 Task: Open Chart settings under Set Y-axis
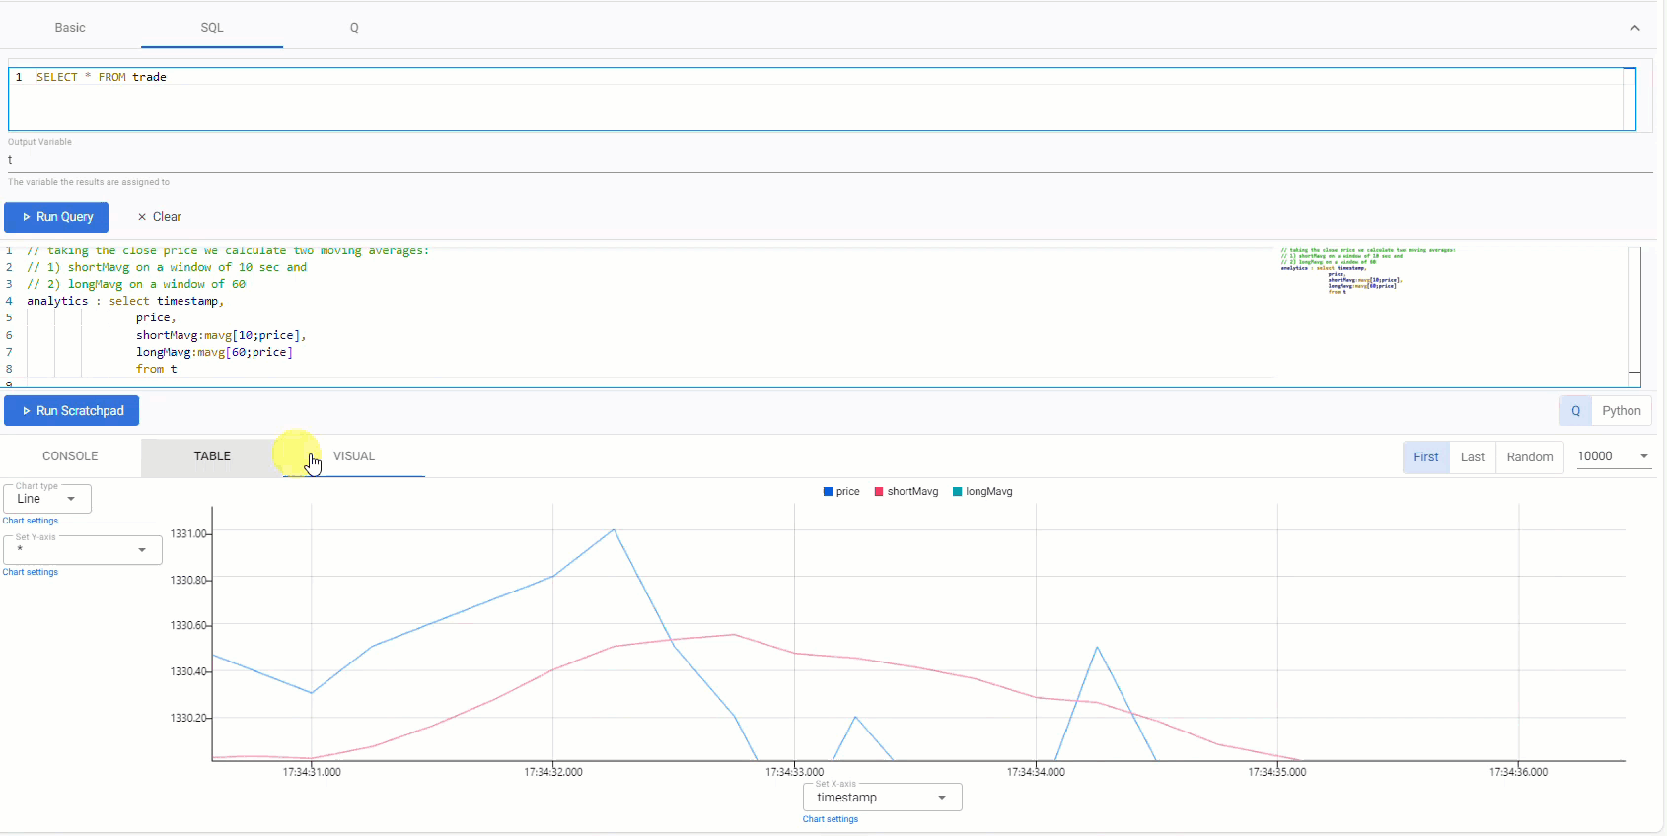pyautogui.click(x=31, y=572)
